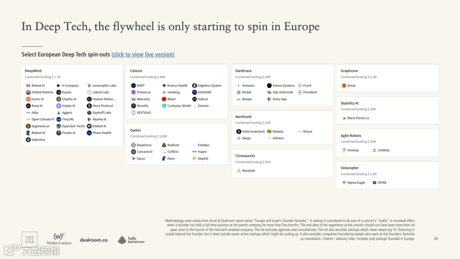Select the Celonis card heading

tap(136, 71)
